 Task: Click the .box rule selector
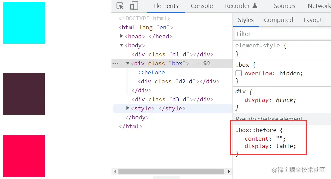pos(242,65)
